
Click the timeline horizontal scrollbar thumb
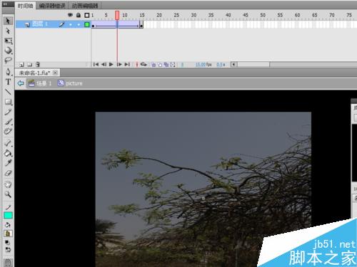tap(253, 64)
